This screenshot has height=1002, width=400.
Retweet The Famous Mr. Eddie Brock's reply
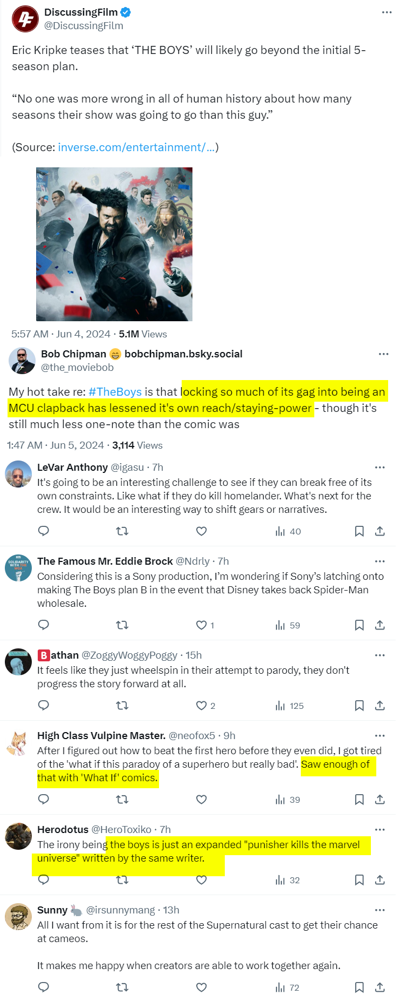122,625
